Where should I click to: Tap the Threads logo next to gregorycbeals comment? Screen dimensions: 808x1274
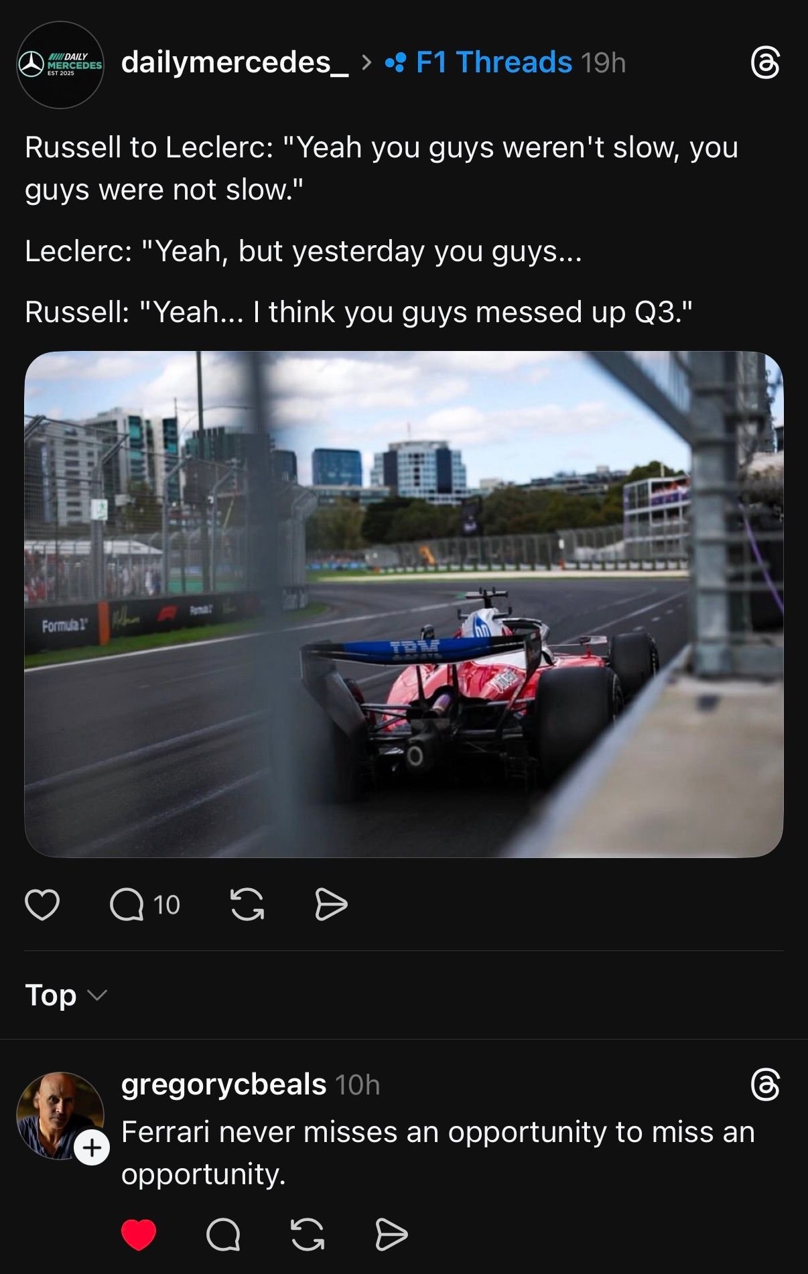[x=765, y=1084]
